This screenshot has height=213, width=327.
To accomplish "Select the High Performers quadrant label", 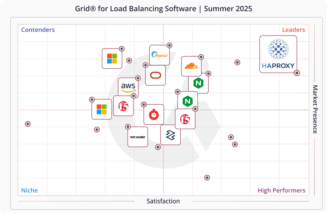I will point(281,190).
